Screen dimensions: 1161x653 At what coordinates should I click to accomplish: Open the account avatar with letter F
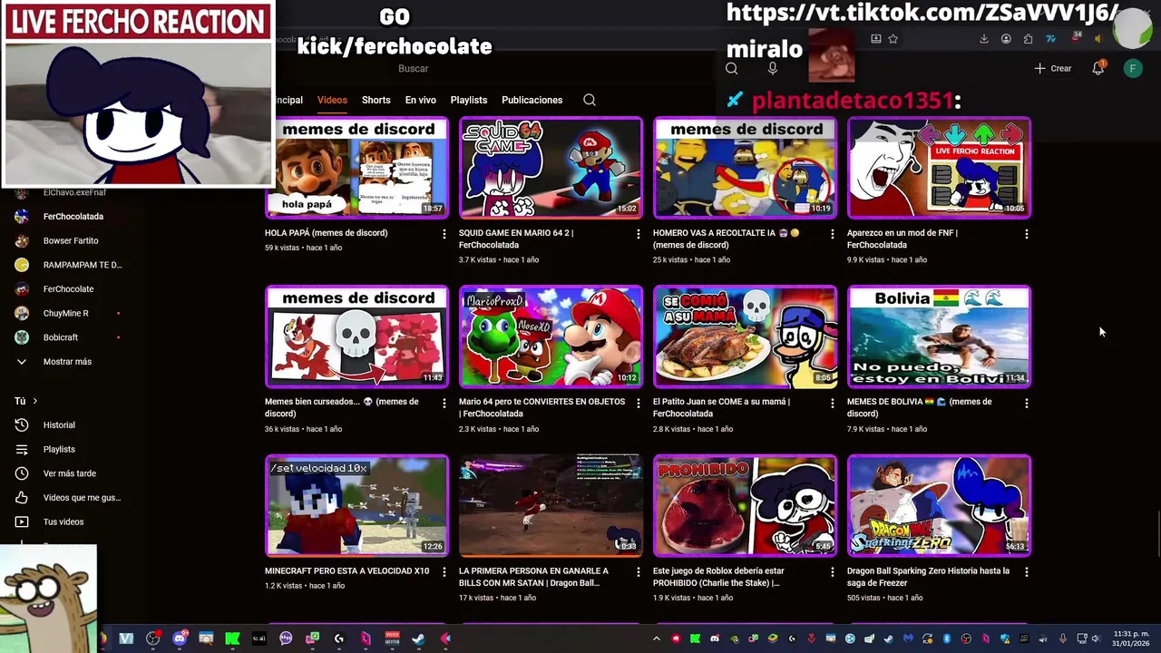tap(1133, 68)
